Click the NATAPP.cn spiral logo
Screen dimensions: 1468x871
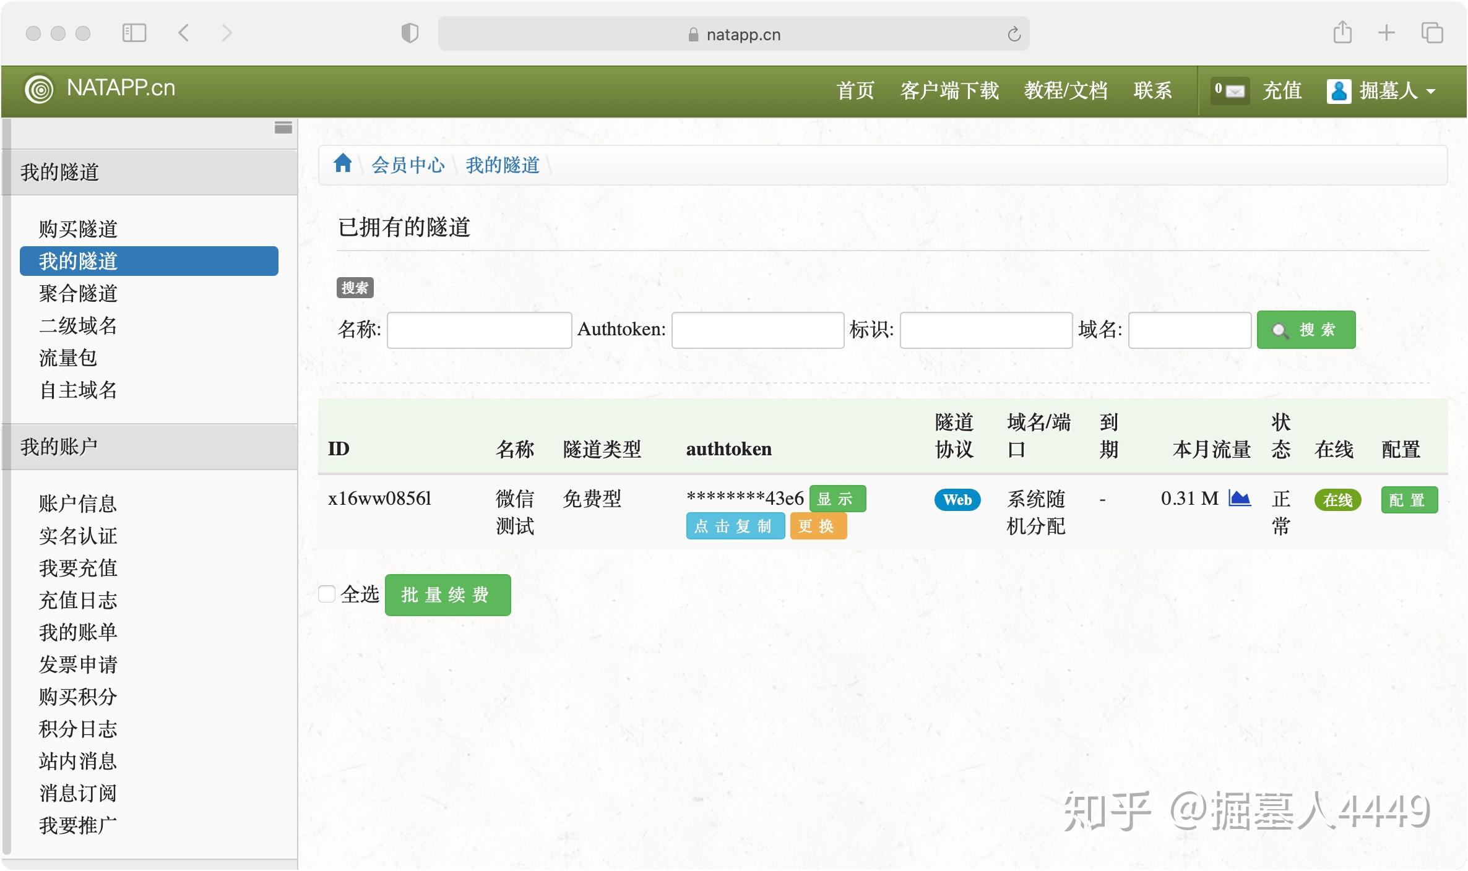(39, 90)
